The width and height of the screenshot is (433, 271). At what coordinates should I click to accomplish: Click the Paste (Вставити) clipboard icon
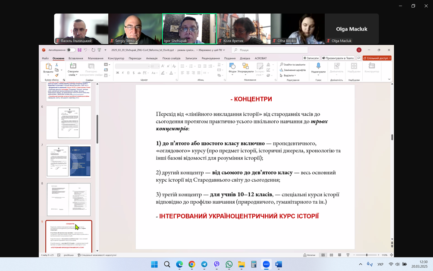pos(49,66)
